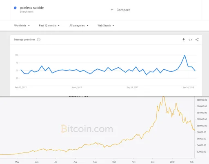The width and height of the screenshot is (209, 164).
Task: Click the Bitcoin.com watermark logo
Action: coord(87,129)
